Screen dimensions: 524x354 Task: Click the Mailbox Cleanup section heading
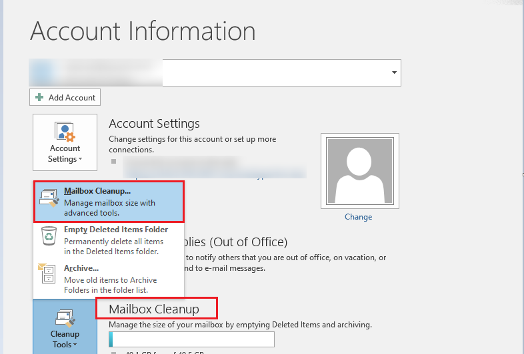click(154, 309)
